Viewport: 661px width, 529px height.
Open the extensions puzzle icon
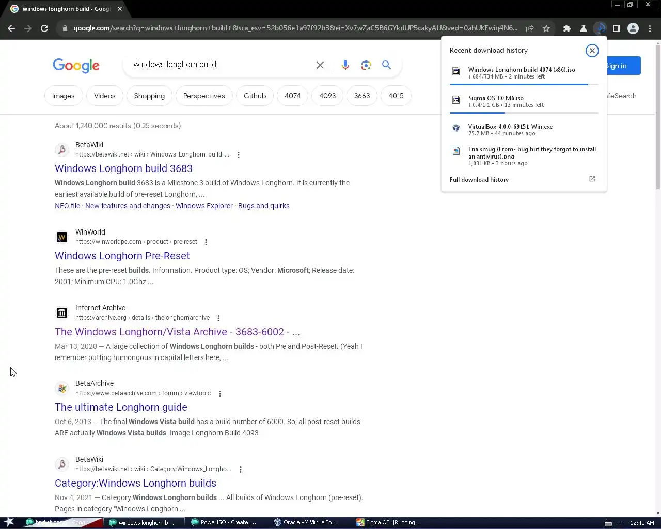click(x=567, y=28)
